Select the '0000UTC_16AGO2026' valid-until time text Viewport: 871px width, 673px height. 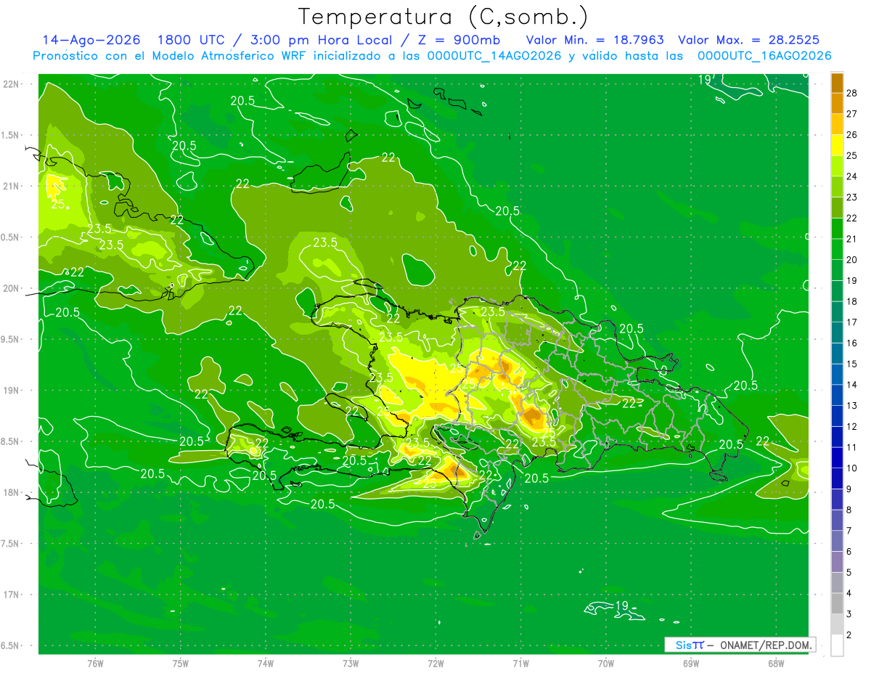764,56
